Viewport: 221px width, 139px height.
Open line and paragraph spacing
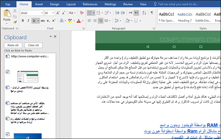(117, 21)
